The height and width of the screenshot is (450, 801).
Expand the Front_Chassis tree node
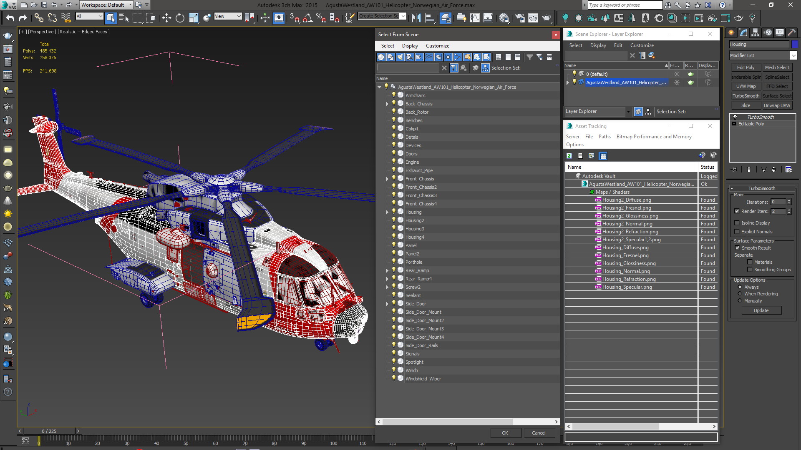coord(387,179)
